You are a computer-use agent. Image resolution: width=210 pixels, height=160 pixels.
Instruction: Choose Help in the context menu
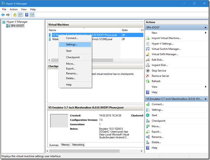(75, 85)
